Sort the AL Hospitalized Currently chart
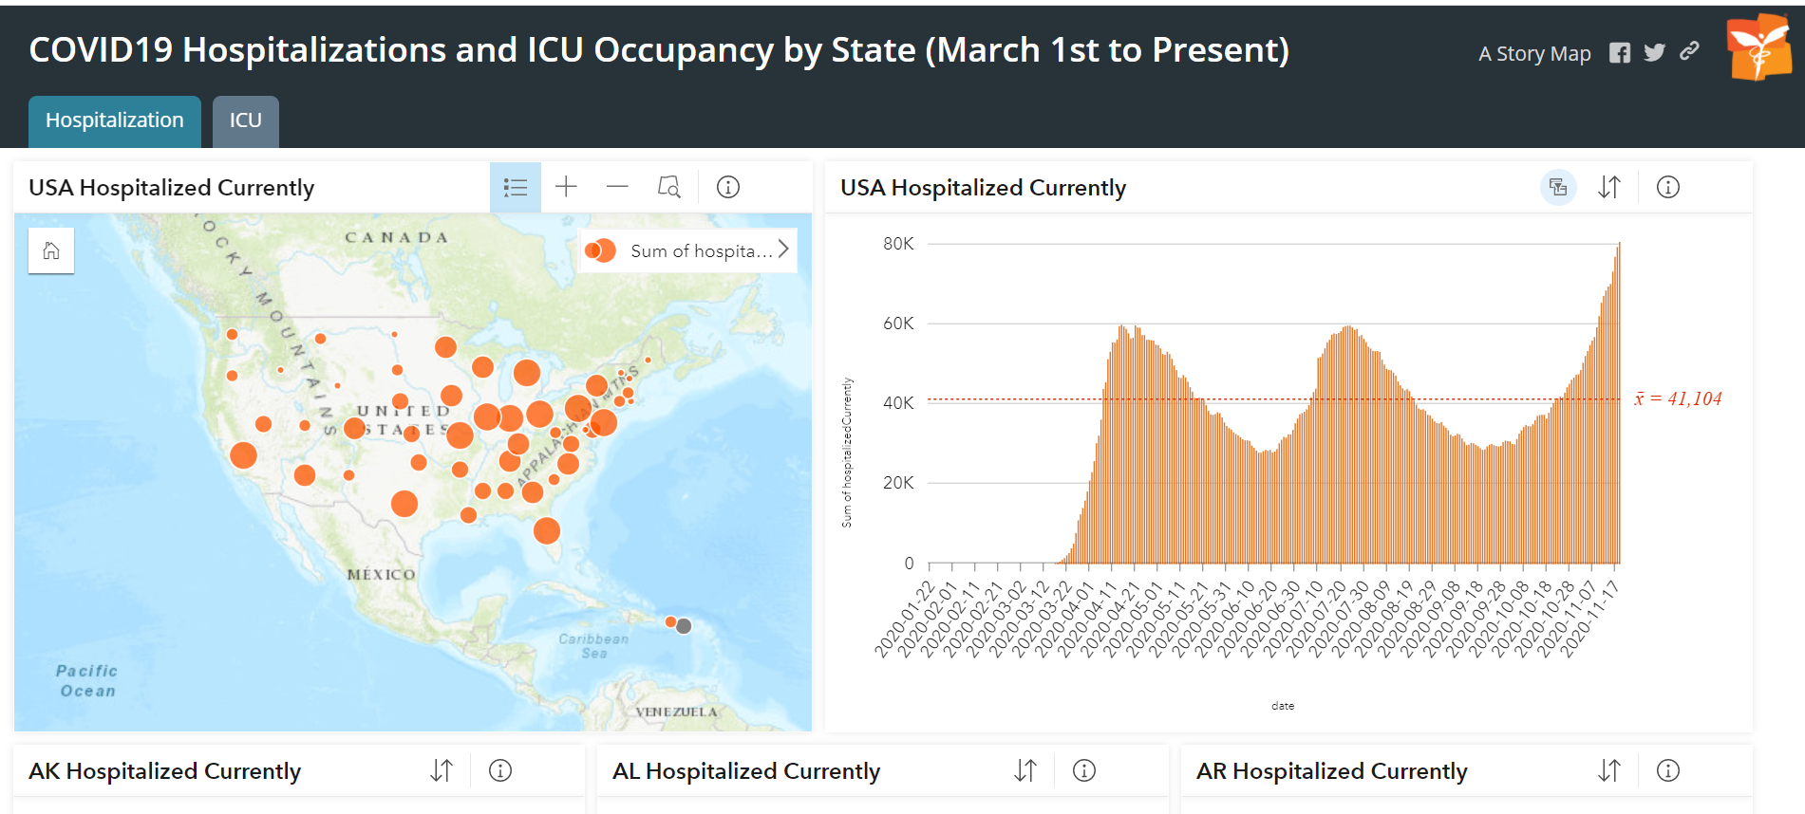The height and width of the screenshot is (814, 1805). click(1025, 770)
